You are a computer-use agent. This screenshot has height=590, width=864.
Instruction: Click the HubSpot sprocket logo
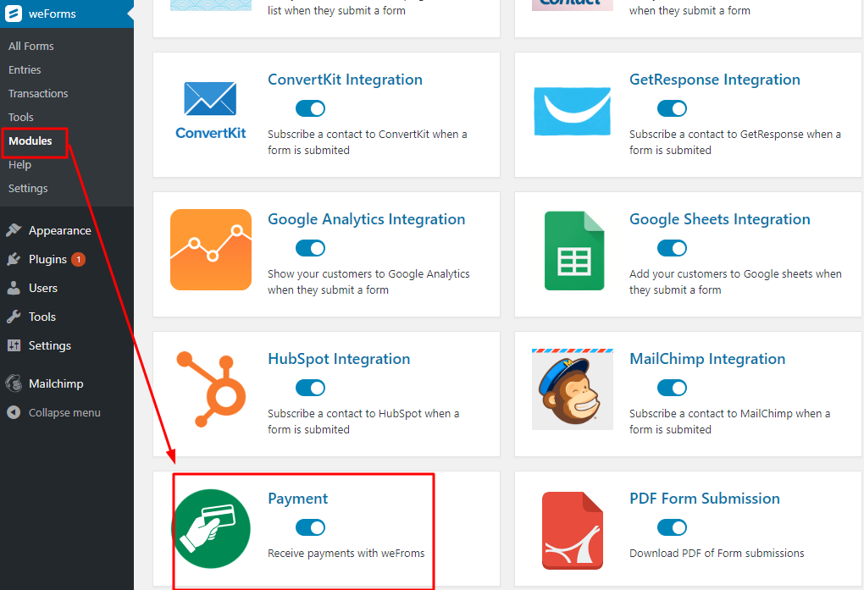(x=211, y=389)
